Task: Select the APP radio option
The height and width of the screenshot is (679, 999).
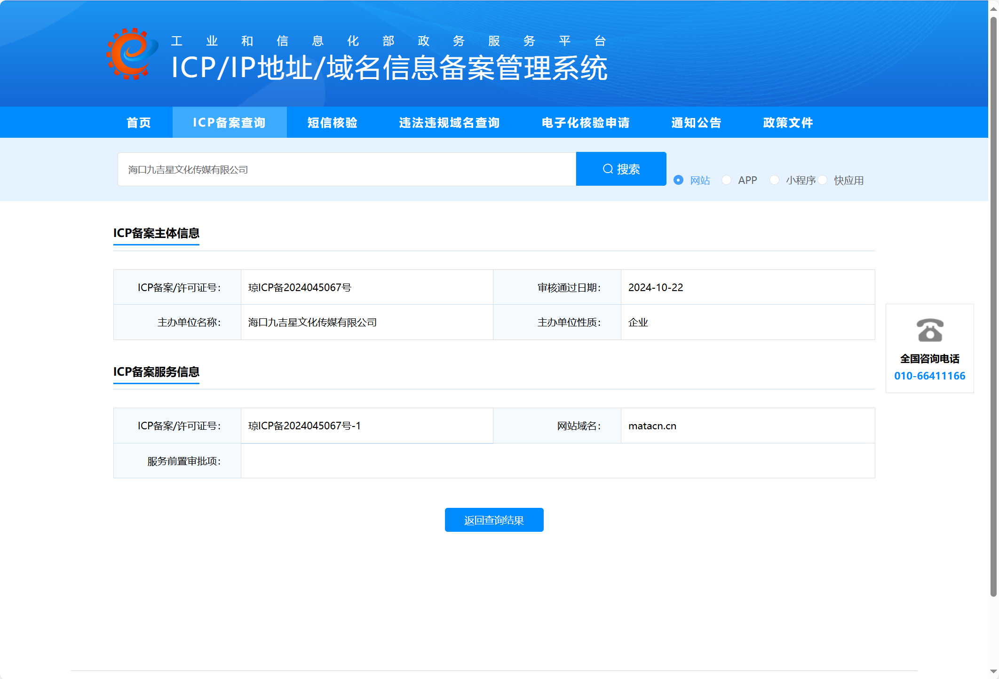Action: pyautogui.click(x=727, y=180)
